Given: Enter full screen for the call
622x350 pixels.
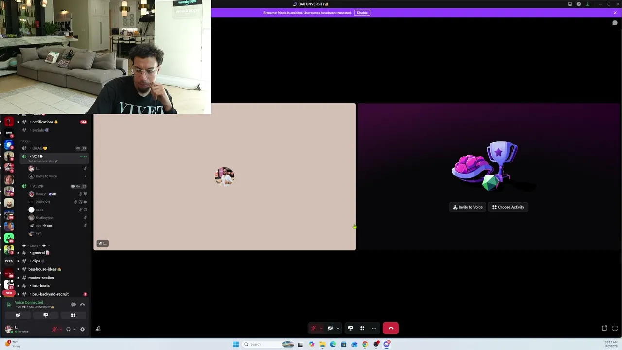Looking at the screenshot, I should (615, 328).
